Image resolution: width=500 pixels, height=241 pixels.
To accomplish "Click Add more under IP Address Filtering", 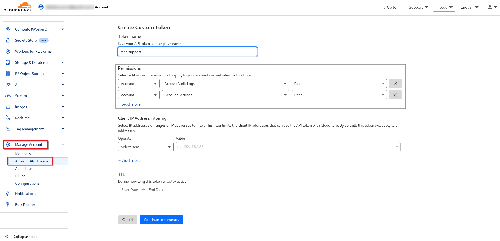I will (129, 161).
